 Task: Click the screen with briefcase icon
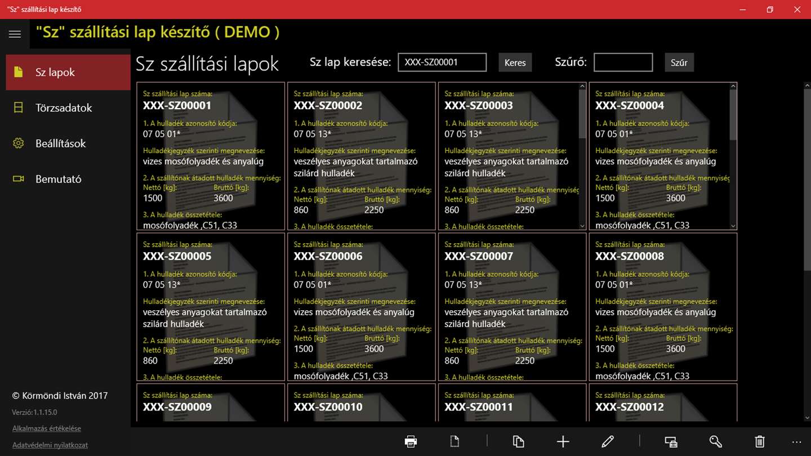(x=671, y=442)
